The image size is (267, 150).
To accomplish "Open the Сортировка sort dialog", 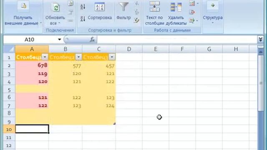I will point(100,11).
